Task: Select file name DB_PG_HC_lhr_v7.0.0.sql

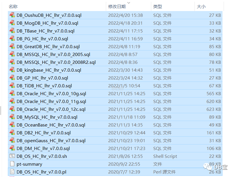Action: pos(42,39)
